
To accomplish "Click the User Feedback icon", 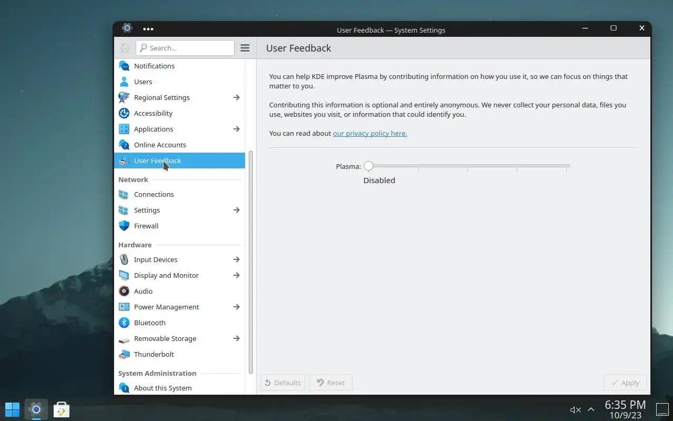I will (124, 161).
